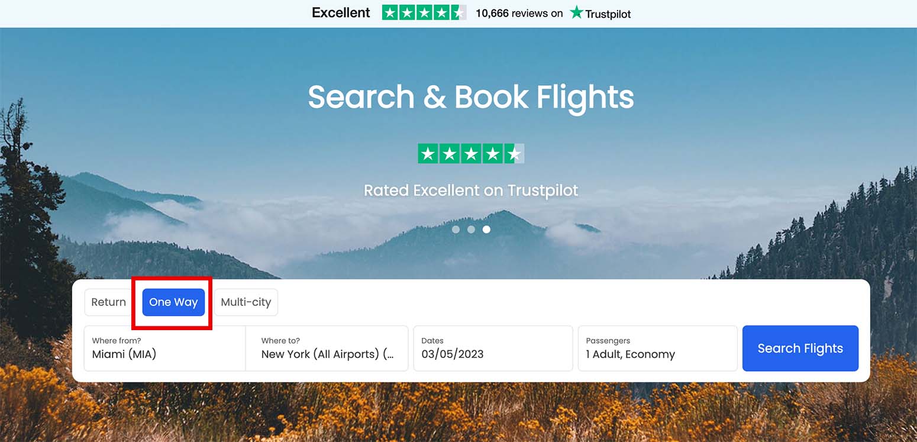Open the Dates picker showing 03/05/2023
Image resolution: width=917 pixels, height=442 pixels.
493,349
